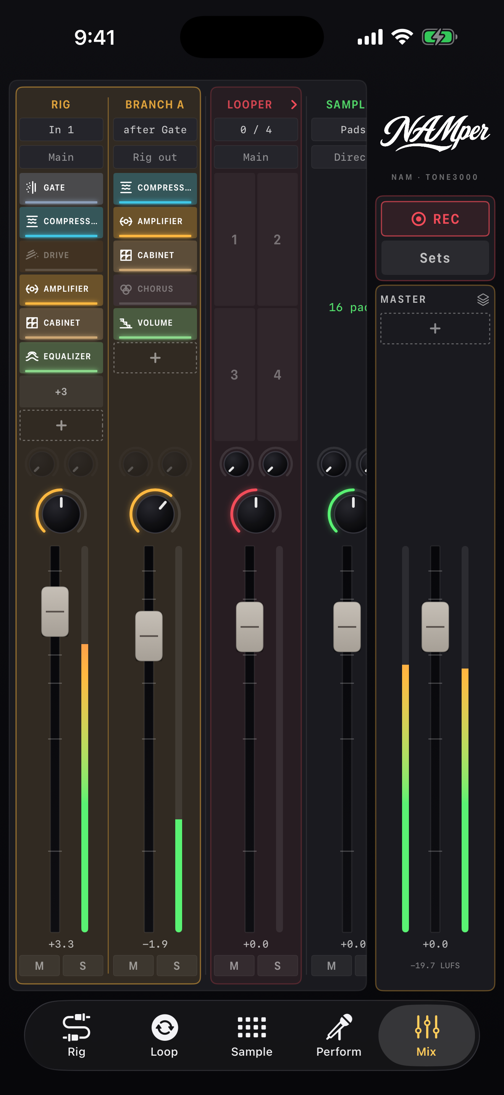Open the Amplifier block in Branch A
The image size is (504, 1095).
click(155, 222)
